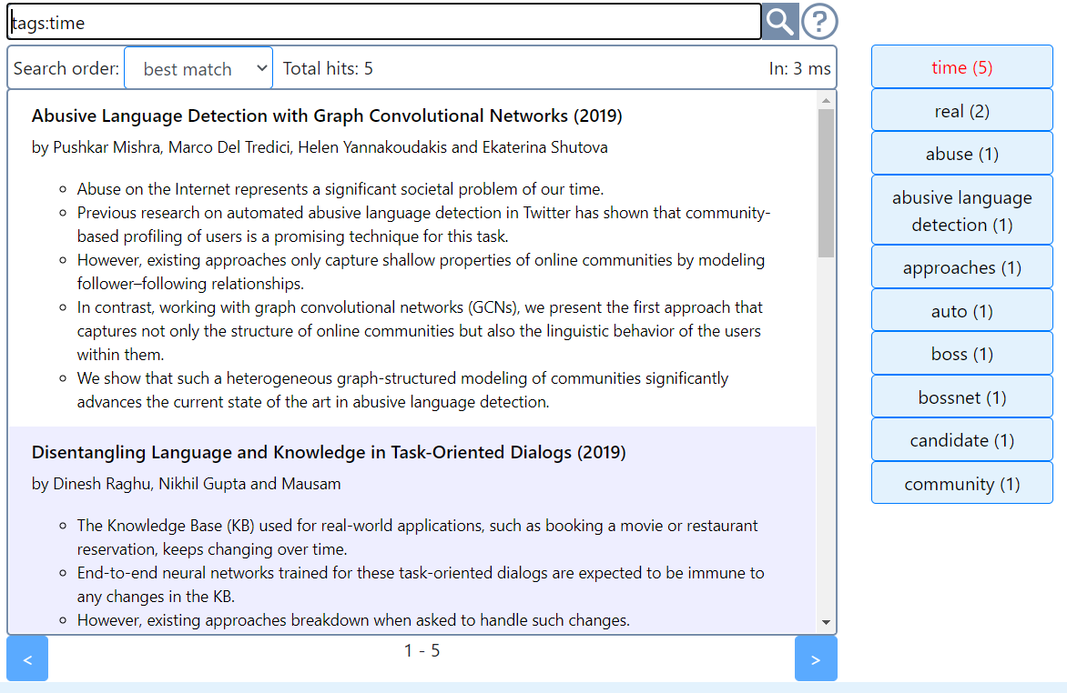The height and width of the screenshot is (693, 1067).
Task: Choose the boss (1) tag
Action: click(961, 353)
